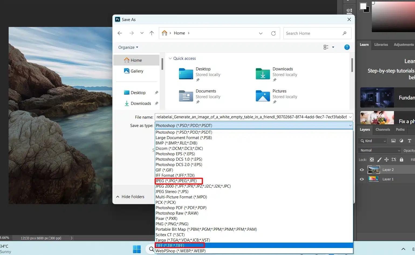This screenshot has height=255, width=415.
Task: Select Home in navigation pane
Action: tap(136, 60)
